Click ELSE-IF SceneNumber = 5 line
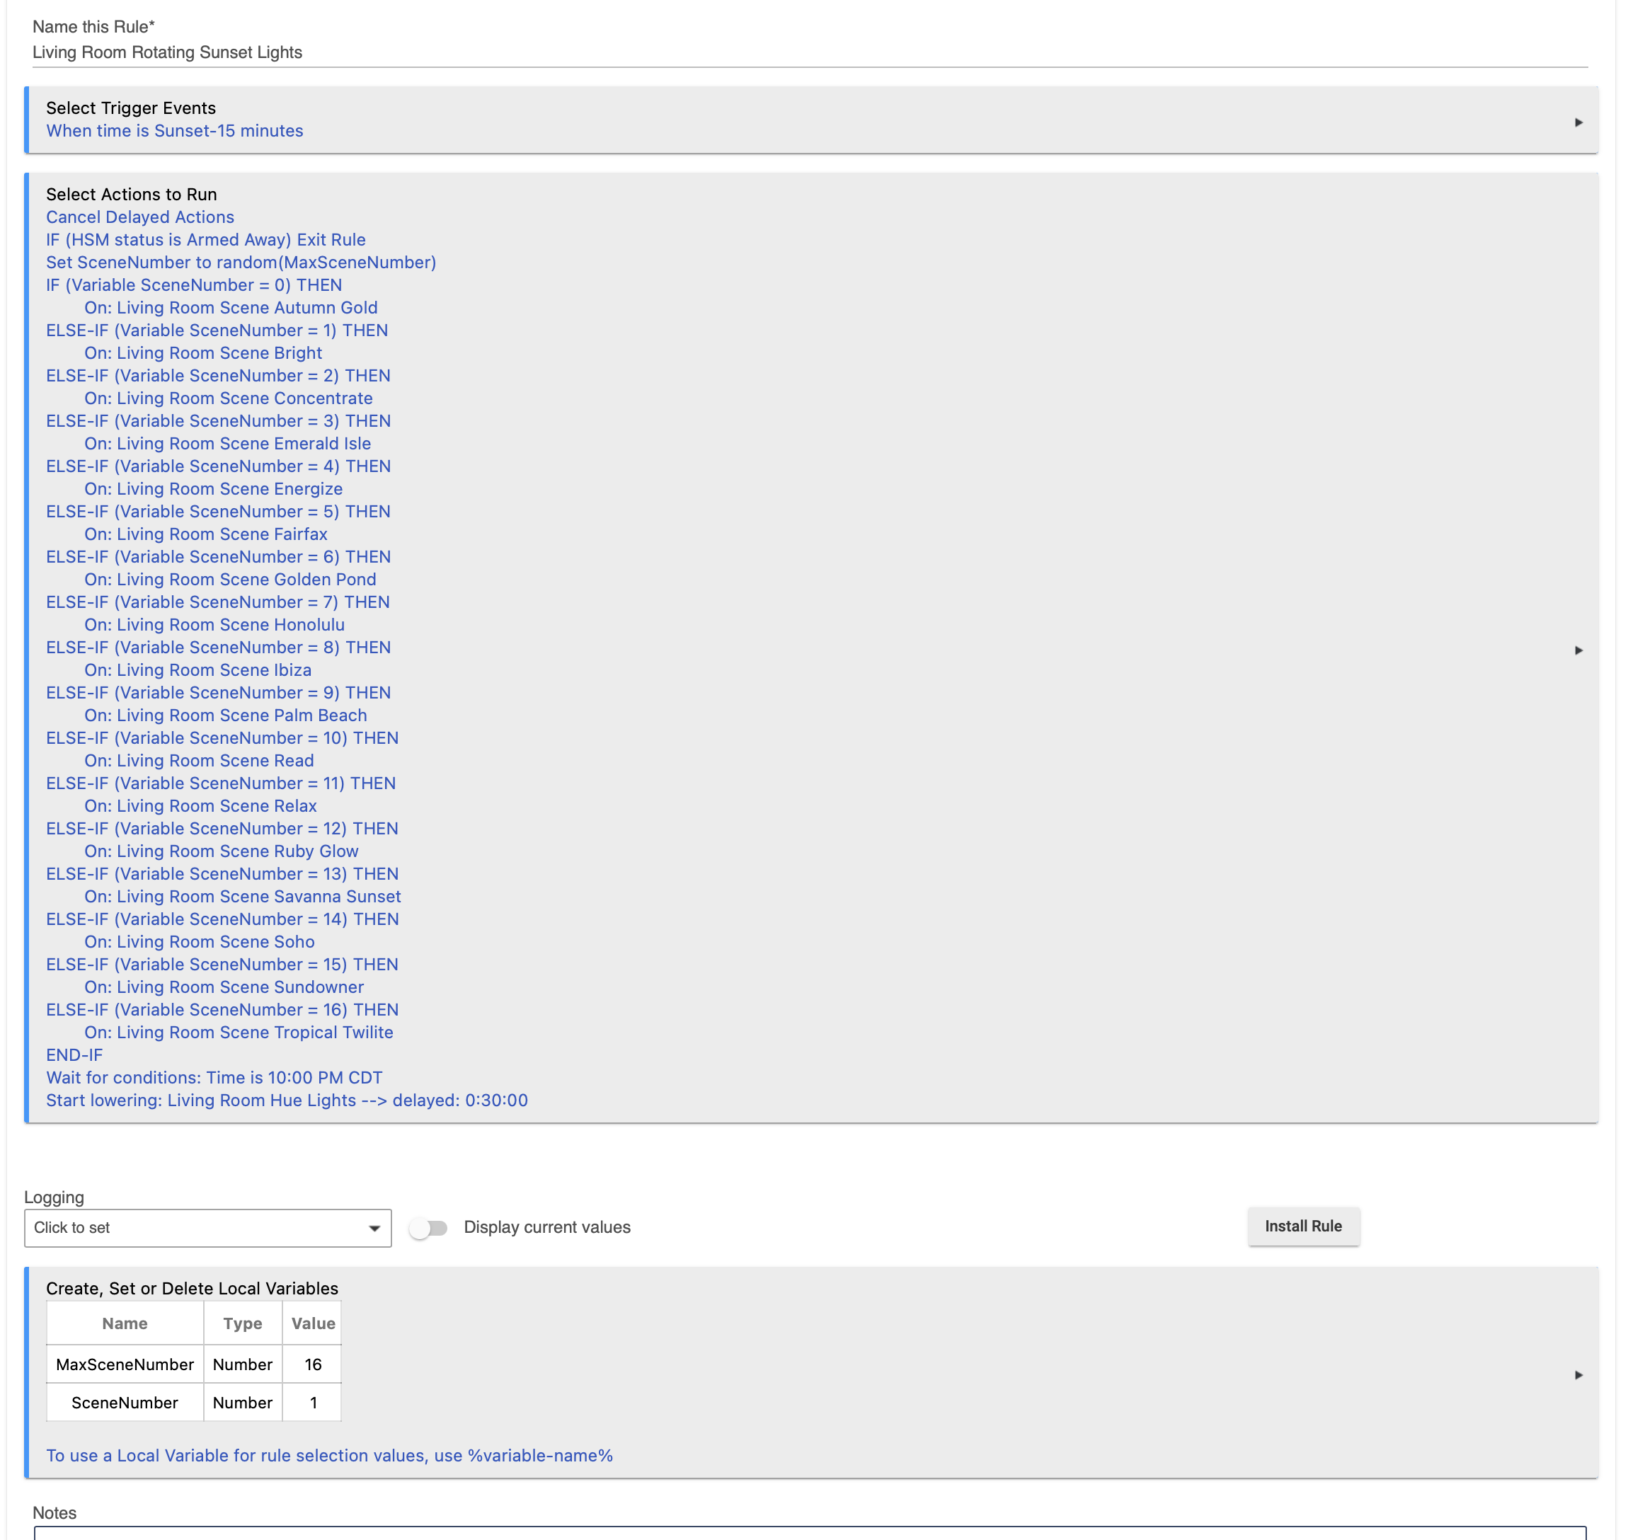1645x1540 pixels. (x=219, y=512)
